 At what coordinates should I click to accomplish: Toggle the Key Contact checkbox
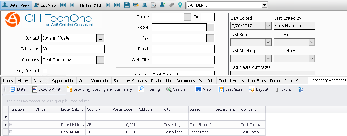45,71
